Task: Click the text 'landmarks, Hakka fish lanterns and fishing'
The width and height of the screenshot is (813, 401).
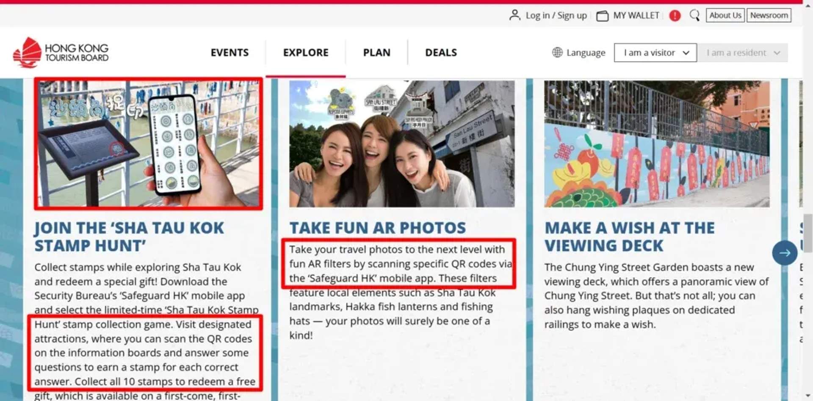Action: coord(391,307)
